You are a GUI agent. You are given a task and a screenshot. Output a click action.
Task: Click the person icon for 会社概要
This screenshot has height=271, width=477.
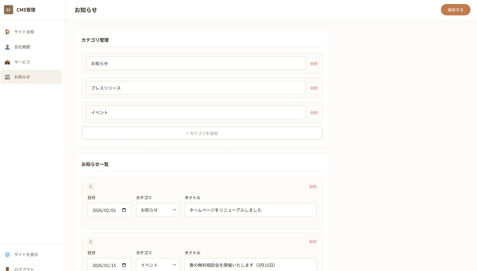click(x=7, y=47)
